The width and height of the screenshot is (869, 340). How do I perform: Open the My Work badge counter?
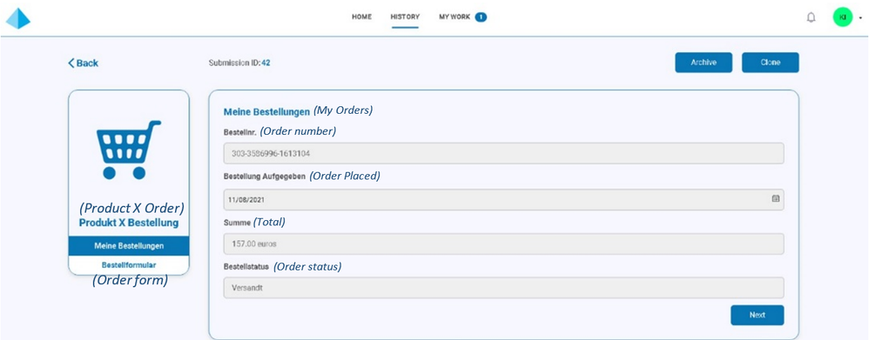click(481, 17)
